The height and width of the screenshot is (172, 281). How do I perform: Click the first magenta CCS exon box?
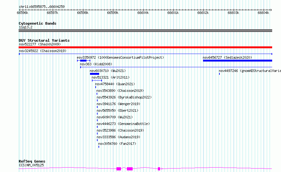tap(119, 169)
